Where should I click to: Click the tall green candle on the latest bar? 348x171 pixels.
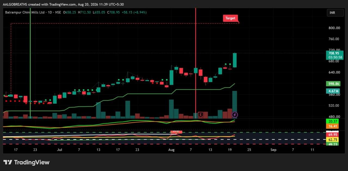[x=235, y=60]
